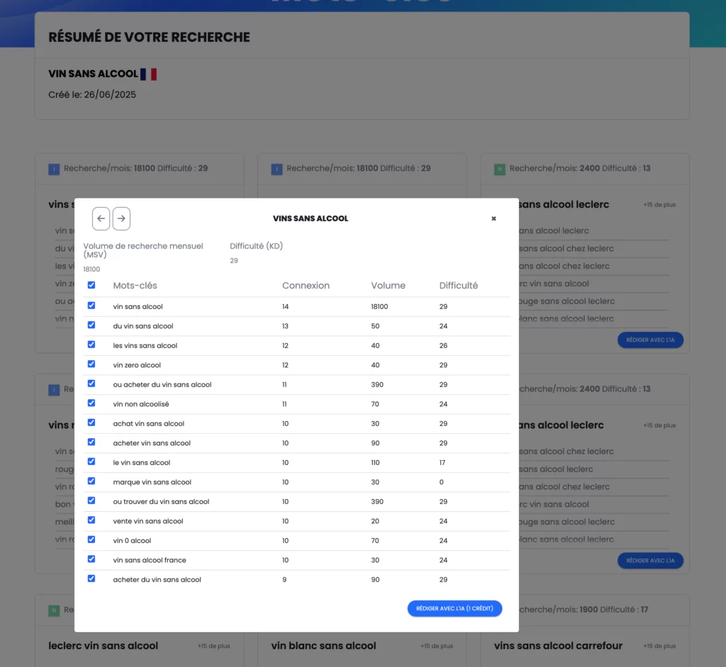Click the blue I badge on the middle card
This screenshot has height=667, width=726.
(277, 169)
